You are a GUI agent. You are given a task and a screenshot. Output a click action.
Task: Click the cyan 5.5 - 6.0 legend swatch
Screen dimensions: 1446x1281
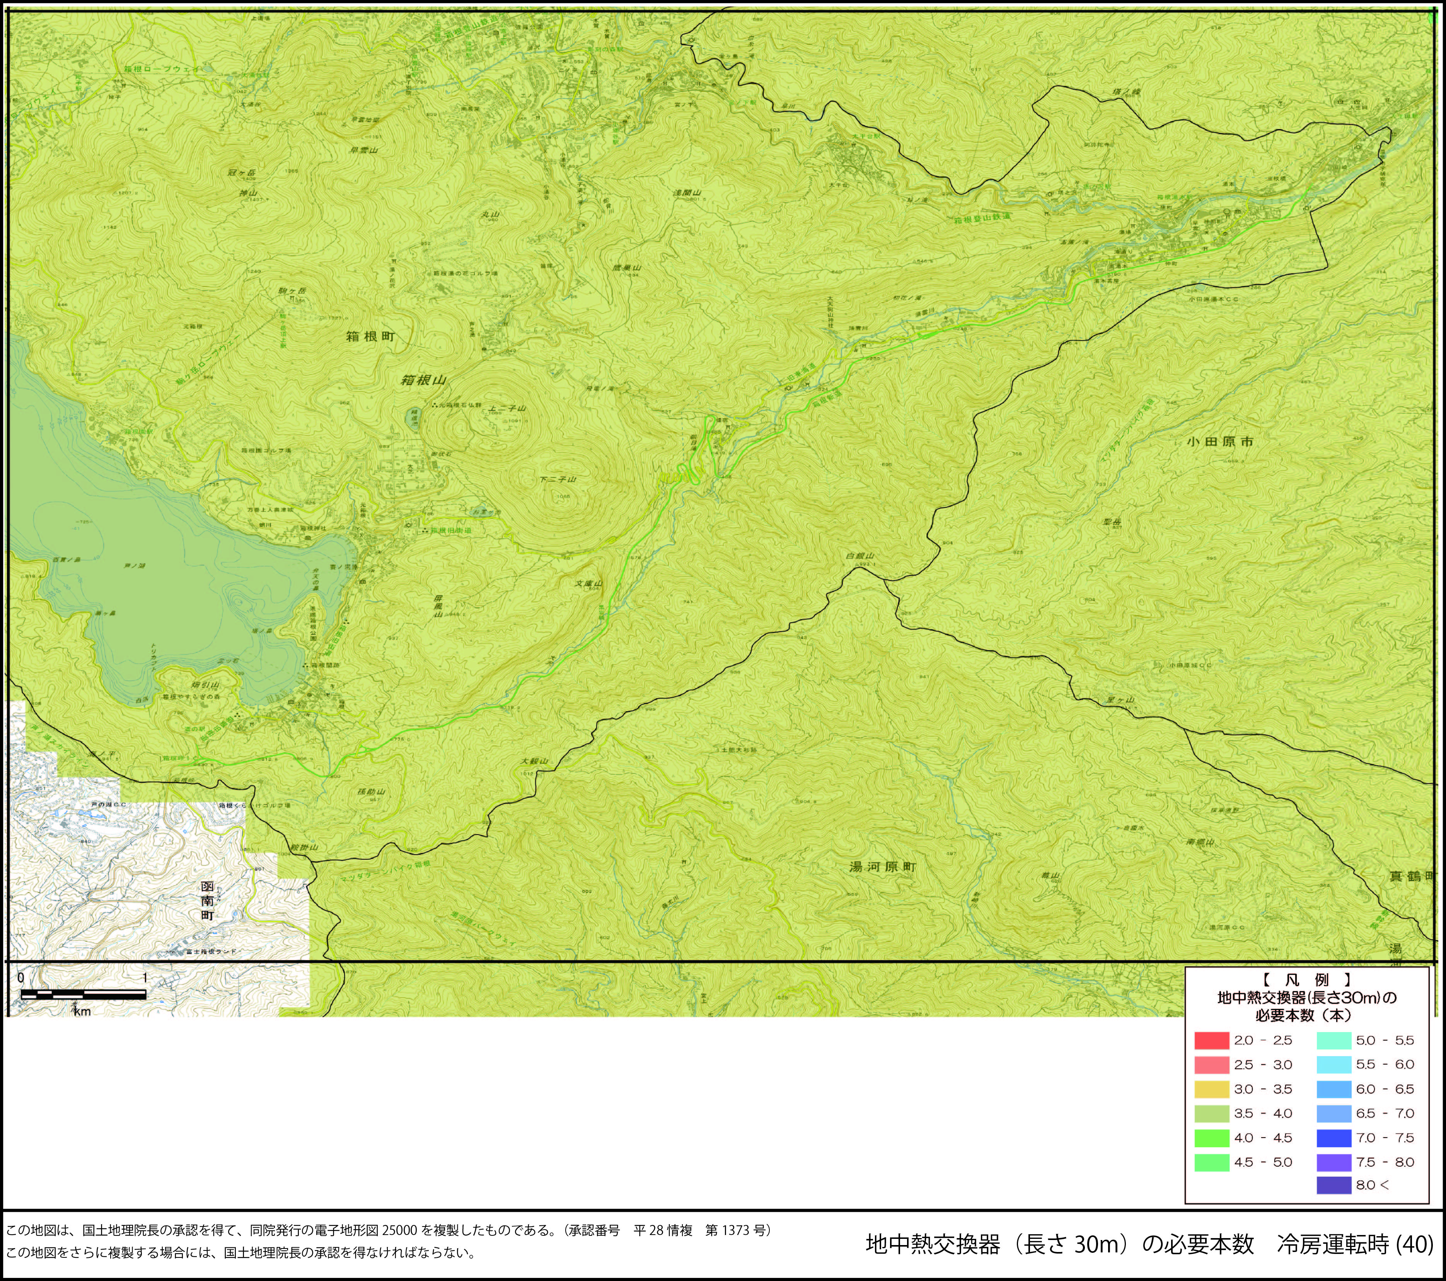[1333, 1065]
